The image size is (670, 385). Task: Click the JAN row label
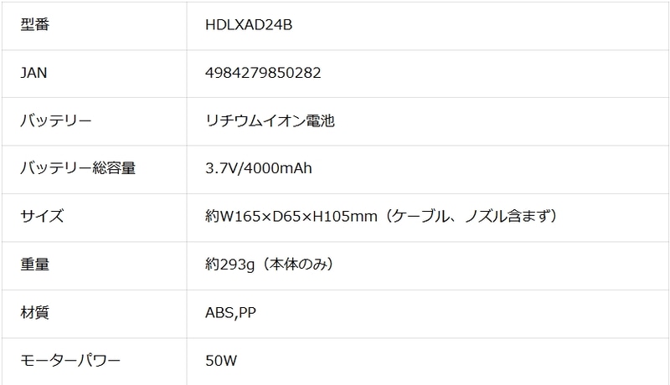[33, 73]
